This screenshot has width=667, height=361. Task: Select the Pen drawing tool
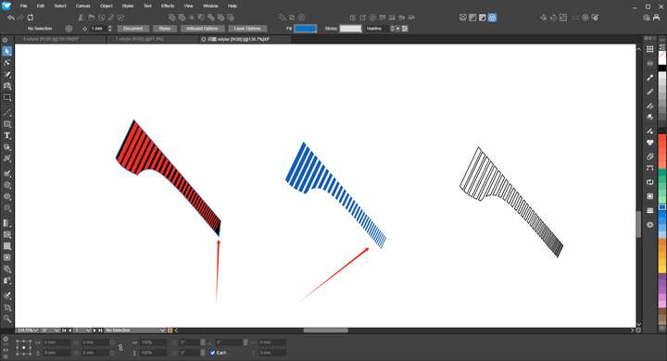coord(7,74)
